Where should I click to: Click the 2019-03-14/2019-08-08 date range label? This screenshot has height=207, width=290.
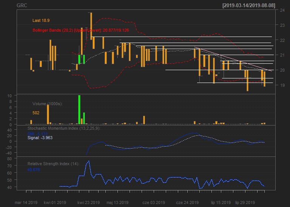(249, 5)
